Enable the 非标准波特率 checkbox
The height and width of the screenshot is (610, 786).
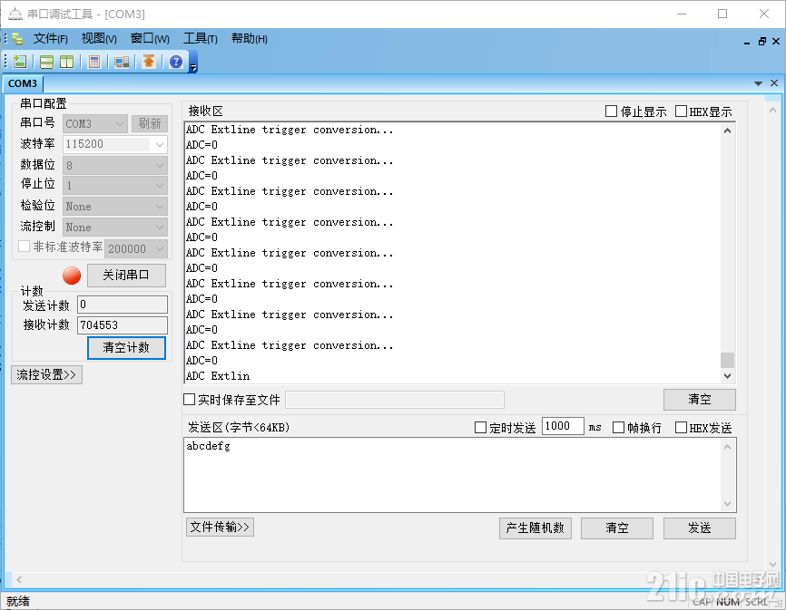tap(24, 247)
